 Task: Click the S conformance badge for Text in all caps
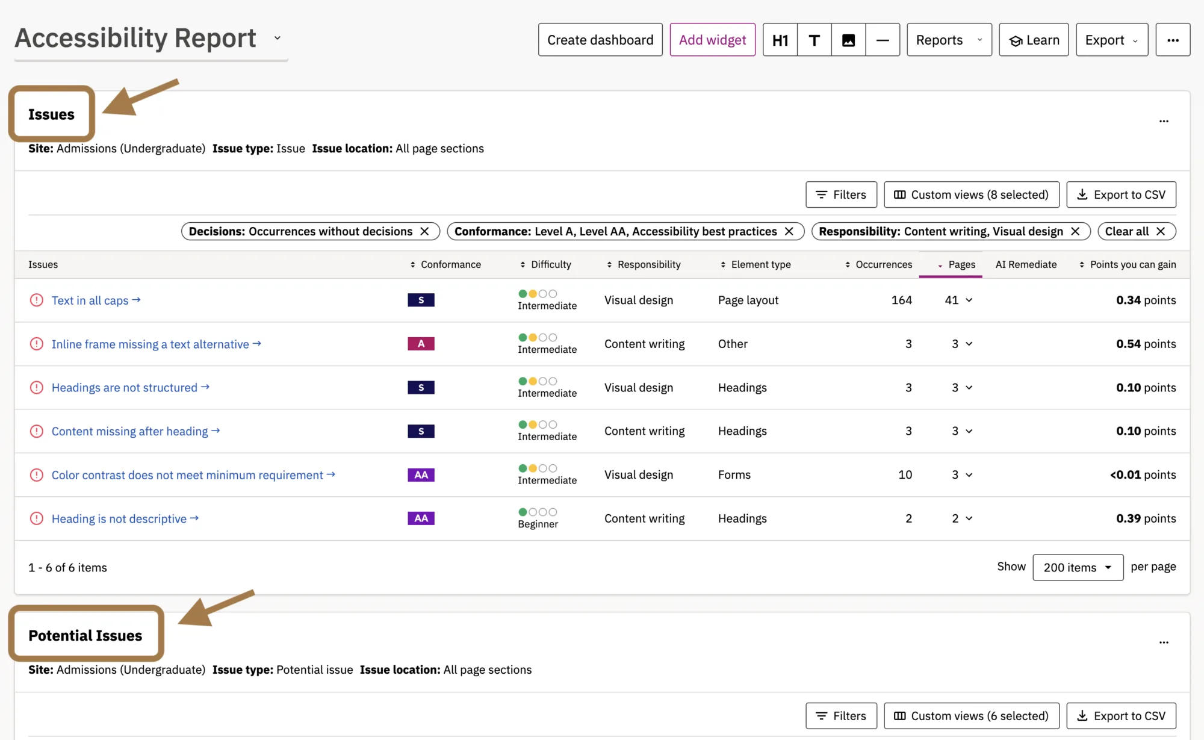421,300
